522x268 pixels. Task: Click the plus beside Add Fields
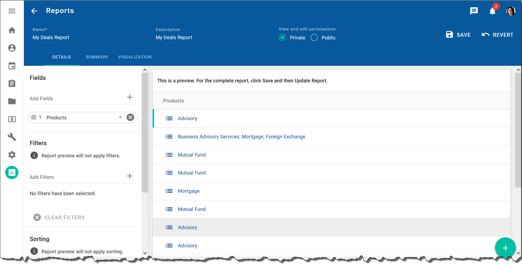130,97
